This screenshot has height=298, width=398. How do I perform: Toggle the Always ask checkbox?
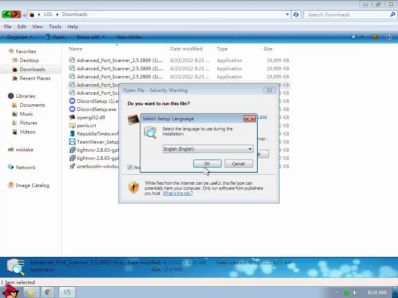tap(130, 167)
